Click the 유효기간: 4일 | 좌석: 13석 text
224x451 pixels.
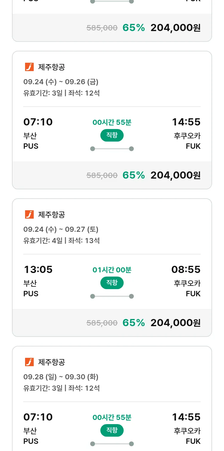pyautogui.click(x=62, y=240)
